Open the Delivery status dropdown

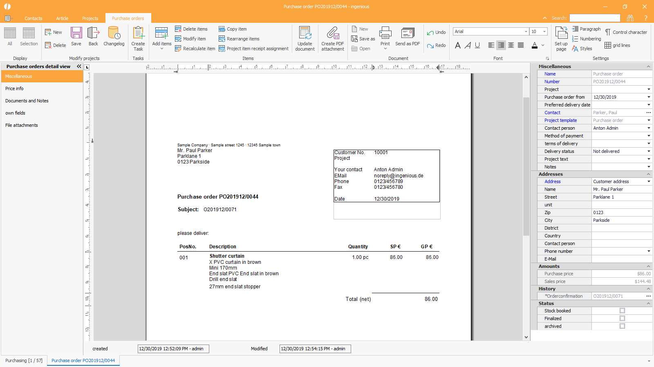pos(649,151)
